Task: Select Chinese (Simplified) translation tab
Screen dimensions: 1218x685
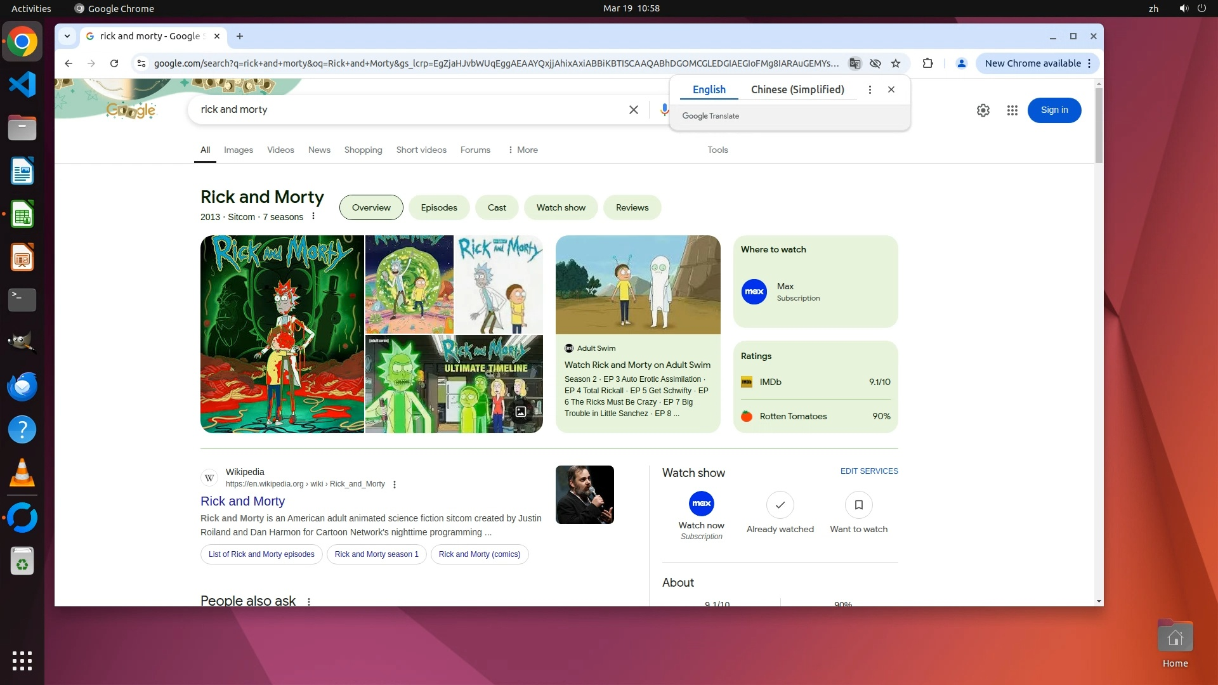Action: 797,89
